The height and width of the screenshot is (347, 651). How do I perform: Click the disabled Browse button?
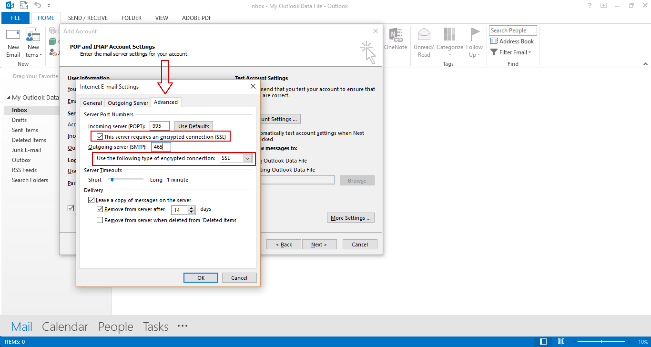pyautogui.click(x=357, y=181)
